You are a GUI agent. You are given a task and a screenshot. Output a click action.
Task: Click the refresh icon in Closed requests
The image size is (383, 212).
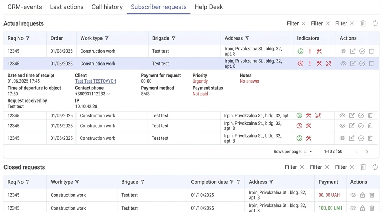click(x=375, y=167)
